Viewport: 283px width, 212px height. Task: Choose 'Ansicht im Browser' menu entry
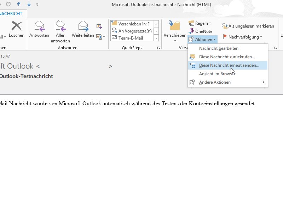[228, 74]
